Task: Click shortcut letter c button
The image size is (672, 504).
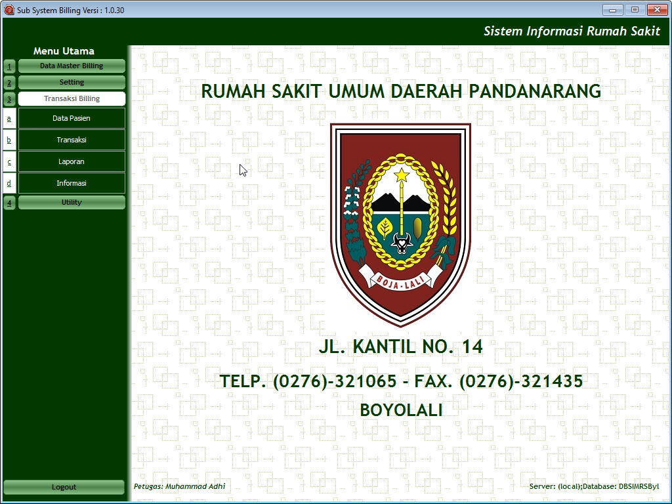Action: 9,161
